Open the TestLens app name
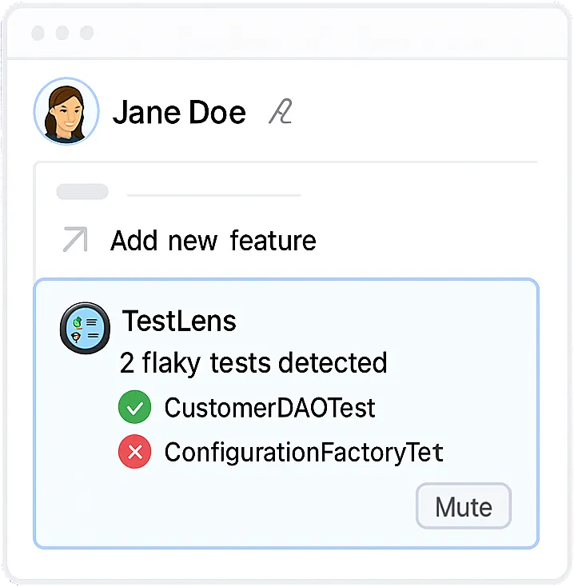574x587 pixels. [x=179, y=321]
